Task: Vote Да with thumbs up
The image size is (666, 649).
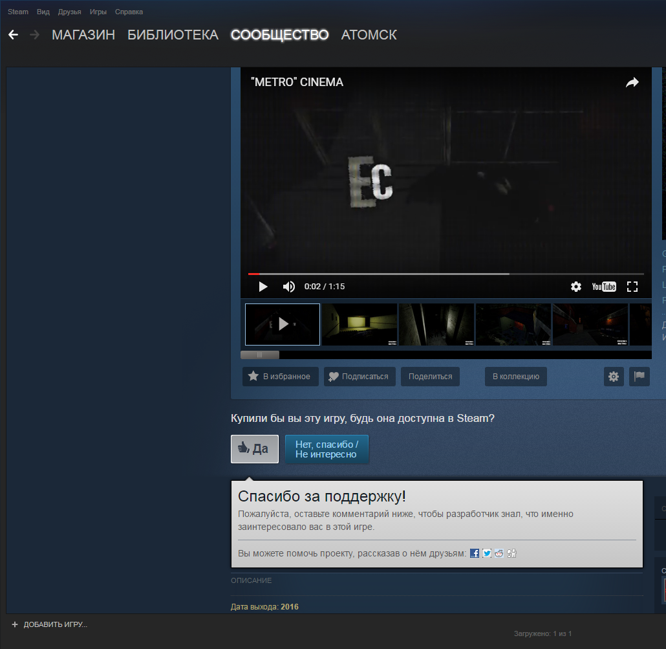Action: click(x=254, y=449)
